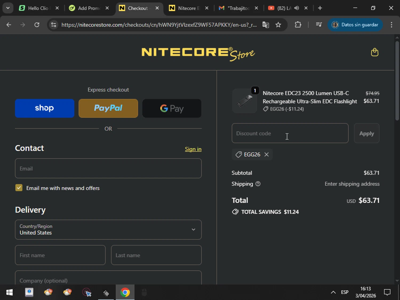The width and height of the screenshot is (400, 300).
Task: Click the cursor app icon on taskbar
Action: pyautogui.click(x=87, y=293)
